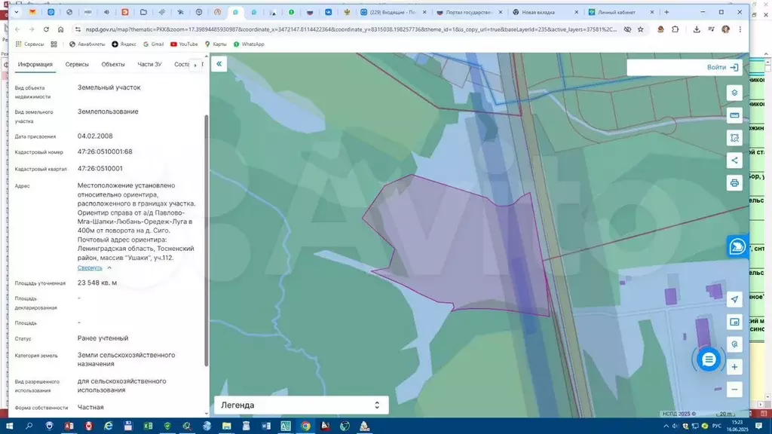This screenshot has width=772, height=434.
Task: Click cadastral quarter value 47:26:0510001
Action: [x=100, y=168]
